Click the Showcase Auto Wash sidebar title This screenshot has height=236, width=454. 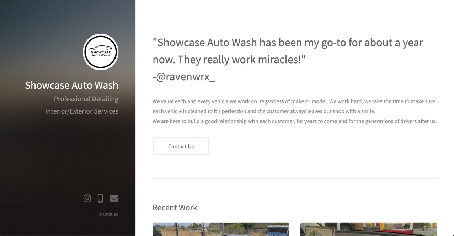(71, 85)
